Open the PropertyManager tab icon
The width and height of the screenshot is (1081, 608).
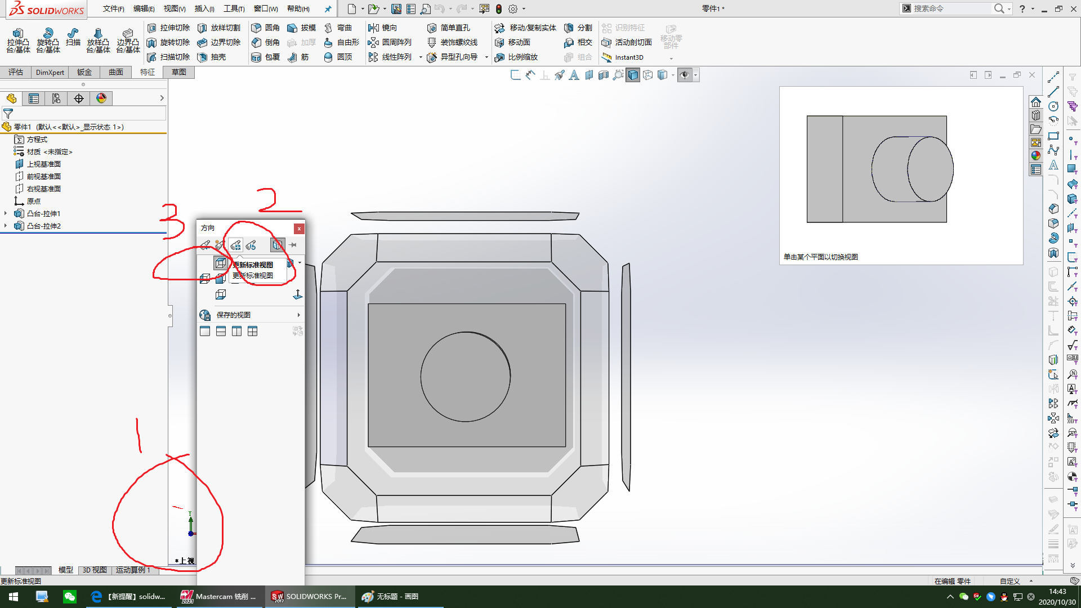tap(34, 99)
